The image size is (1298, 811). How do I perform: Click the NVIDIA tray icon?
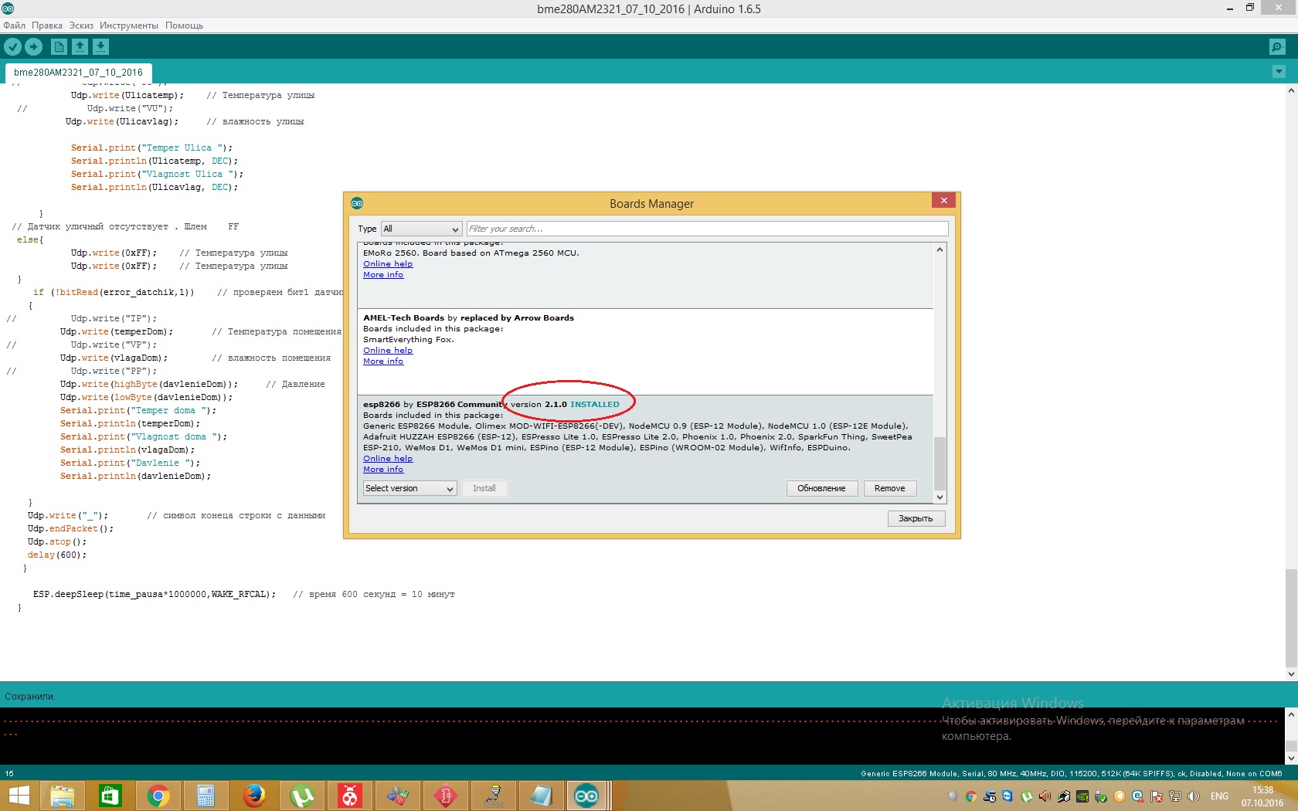coord(1082,796)
